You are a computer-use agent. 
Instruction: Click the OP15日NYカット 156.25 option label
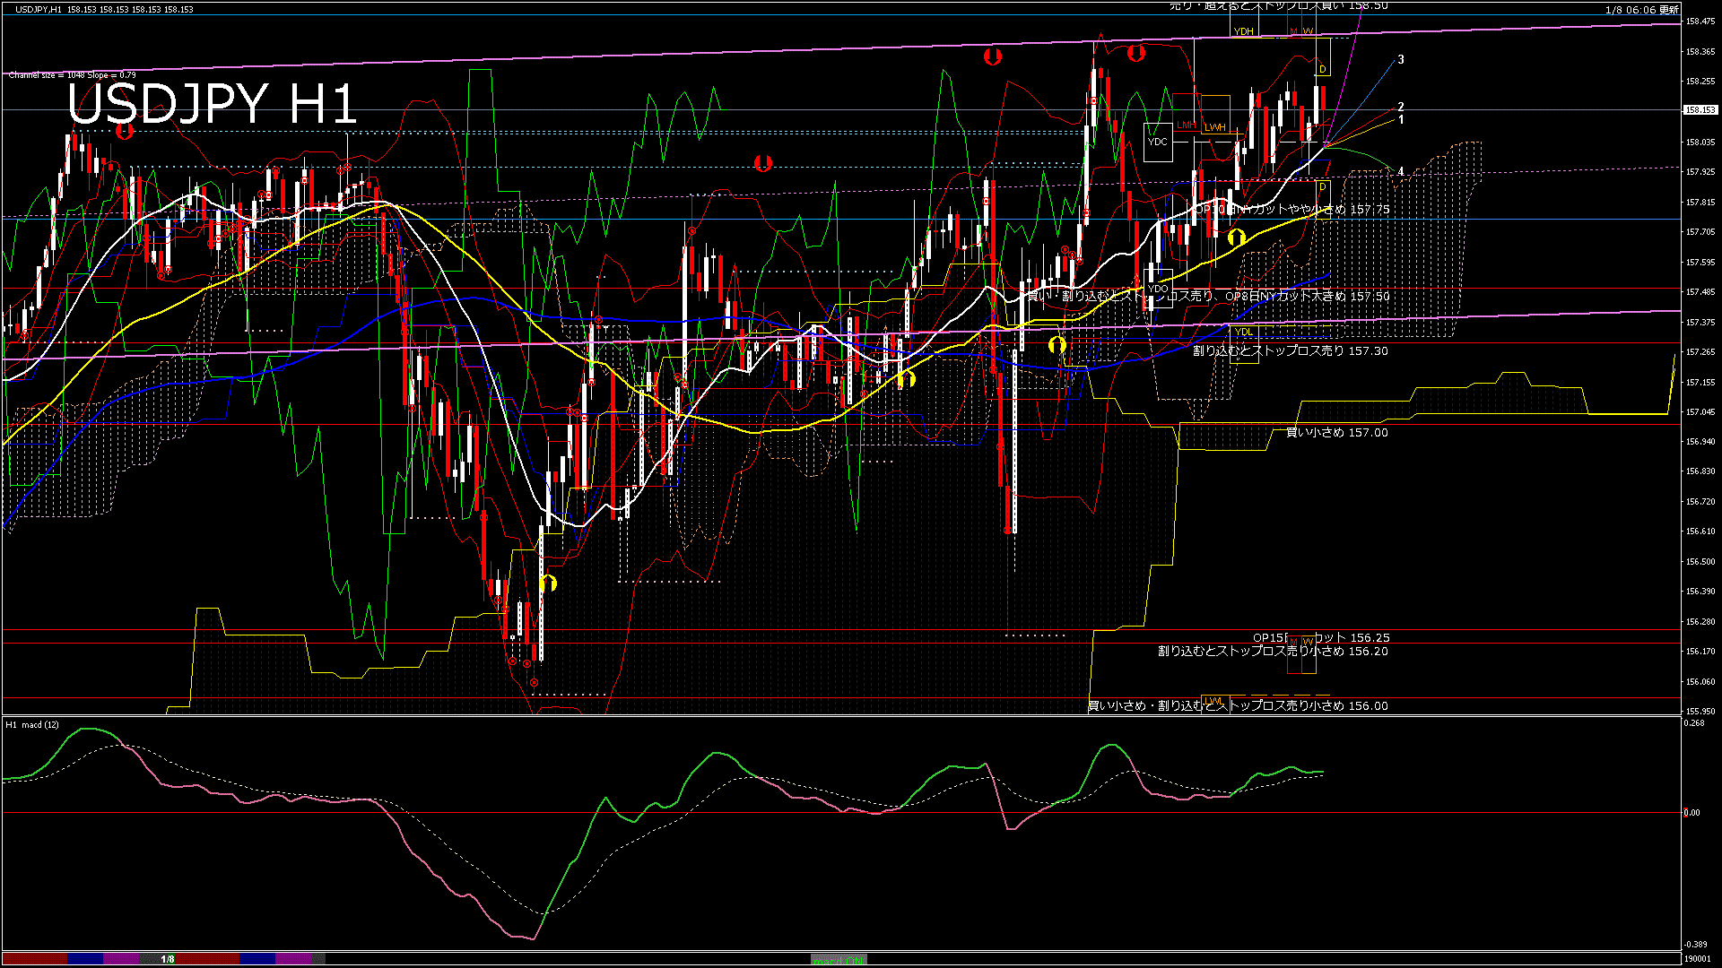tap(1321, 638)
